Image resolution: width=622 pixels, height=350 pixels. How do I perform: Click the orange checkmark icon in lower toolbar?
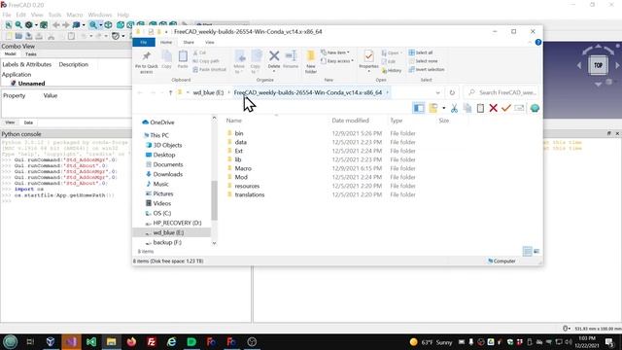(506, 108)
